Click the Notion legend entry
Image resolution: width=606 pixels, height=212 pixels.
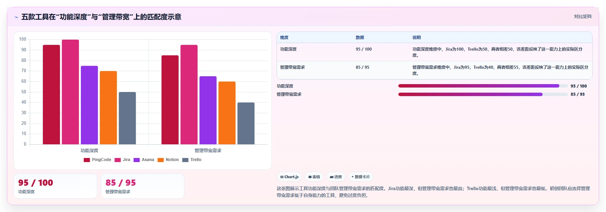(168, 160)
